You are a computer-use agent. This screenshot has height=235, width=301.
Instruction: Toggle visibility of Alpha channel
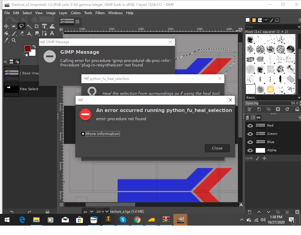click(250, 150)
